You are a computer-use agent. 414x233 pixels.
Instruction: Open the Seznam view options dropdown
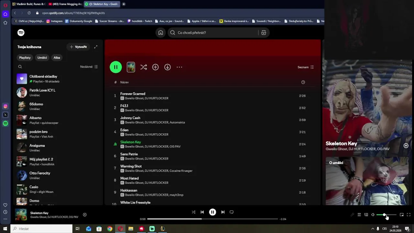306,67
